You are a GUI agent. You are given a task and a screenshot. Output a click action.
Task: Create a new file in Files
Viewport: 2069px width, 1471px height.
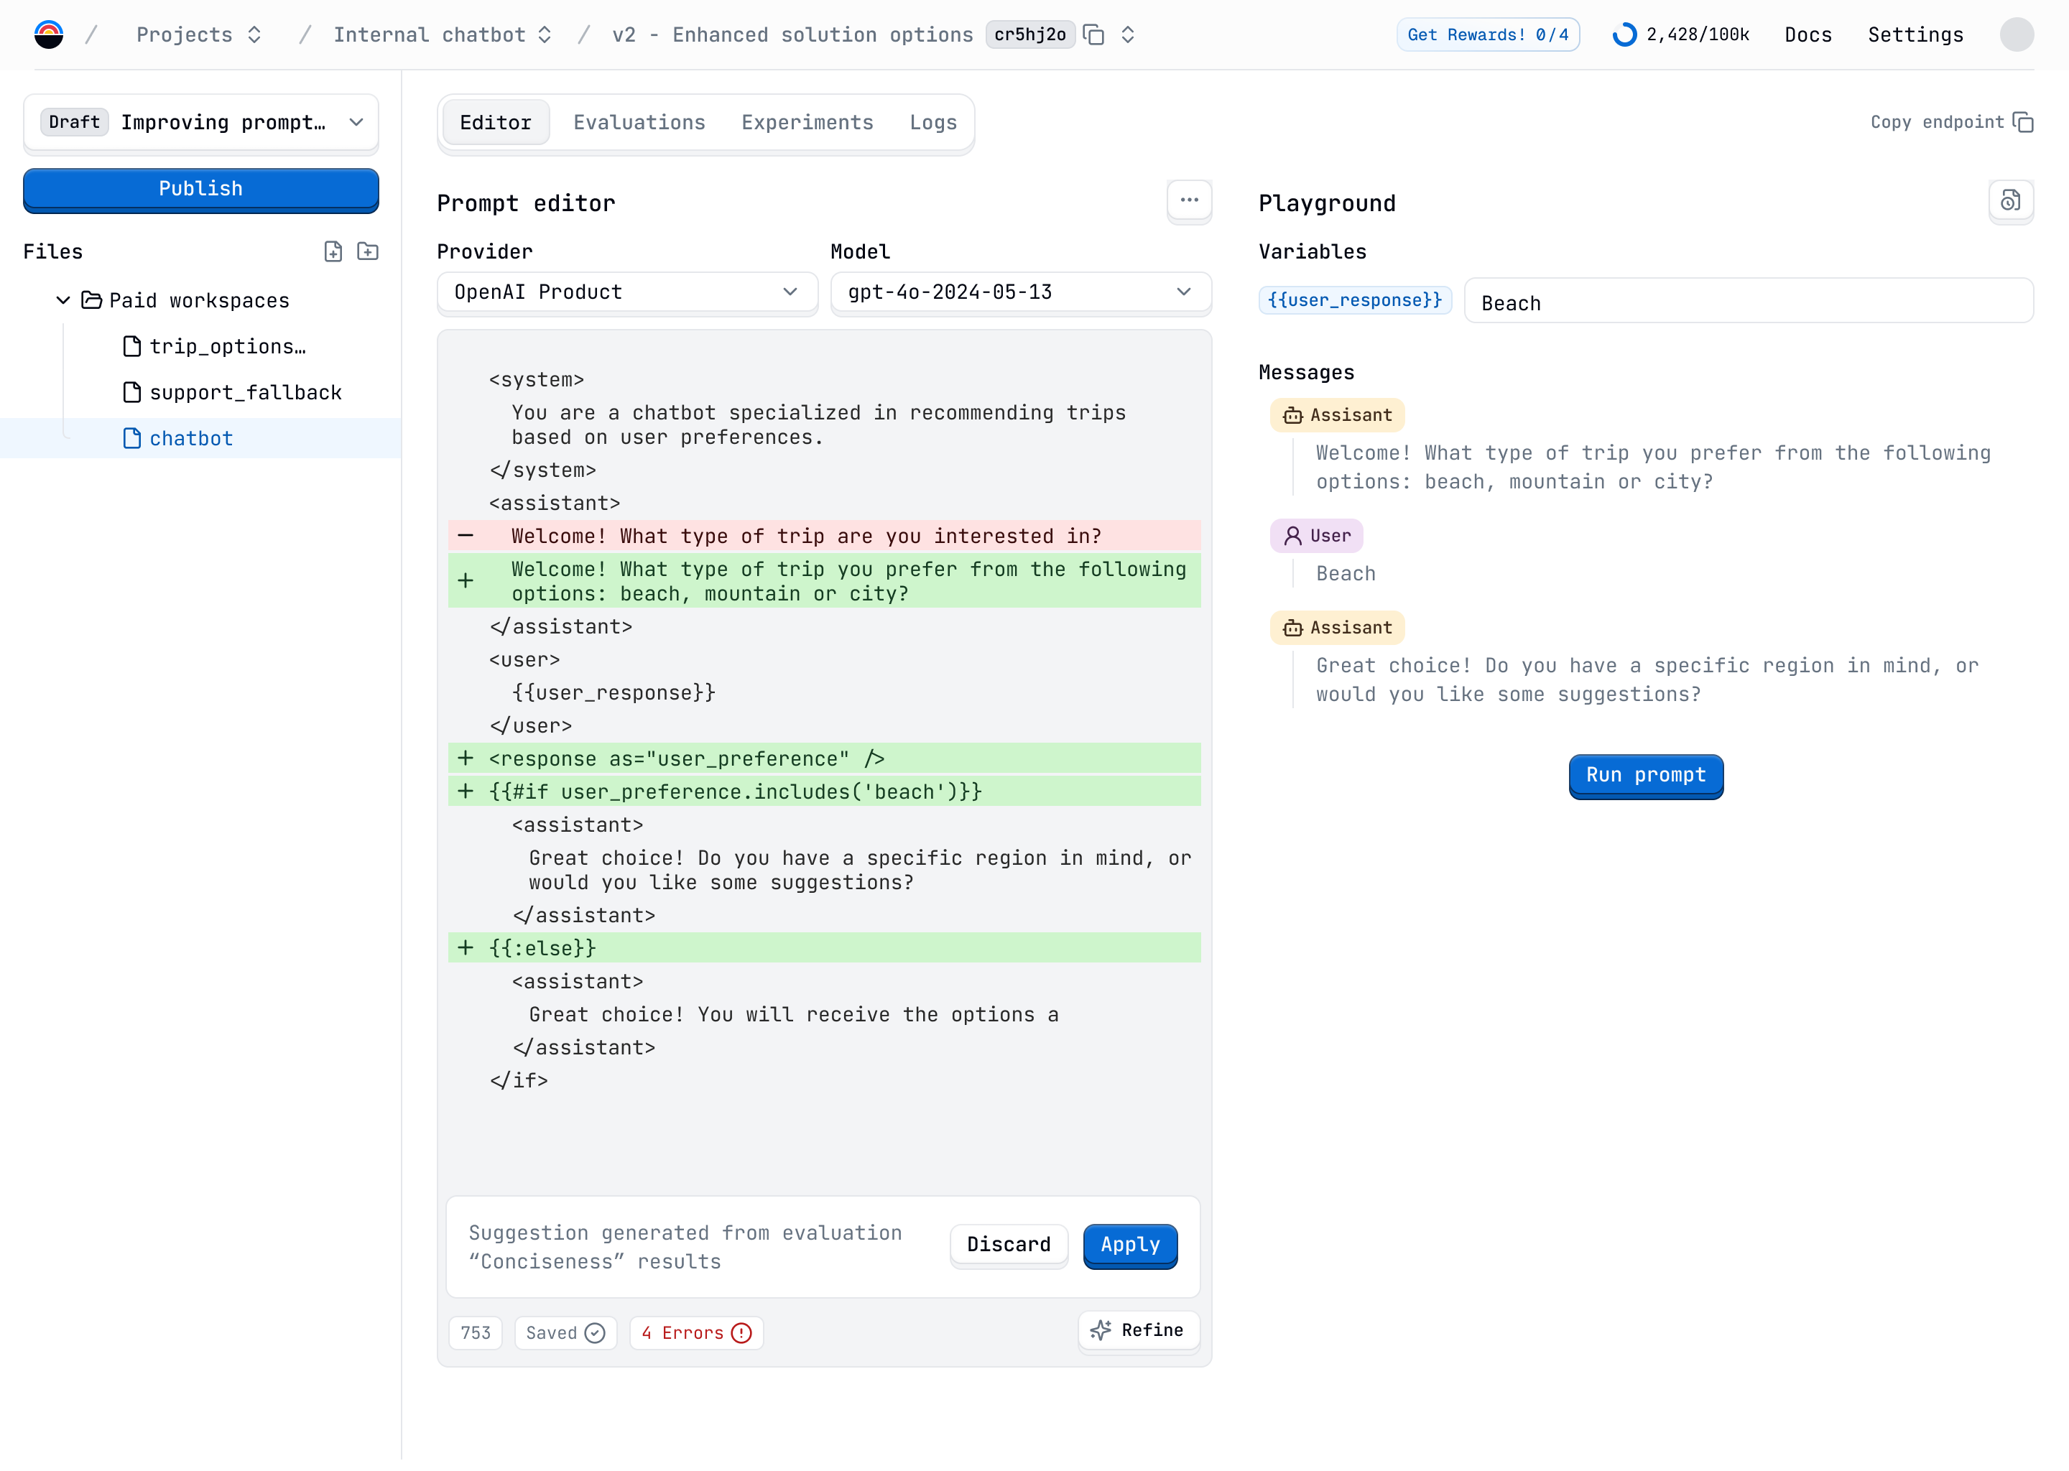point(333,252)
